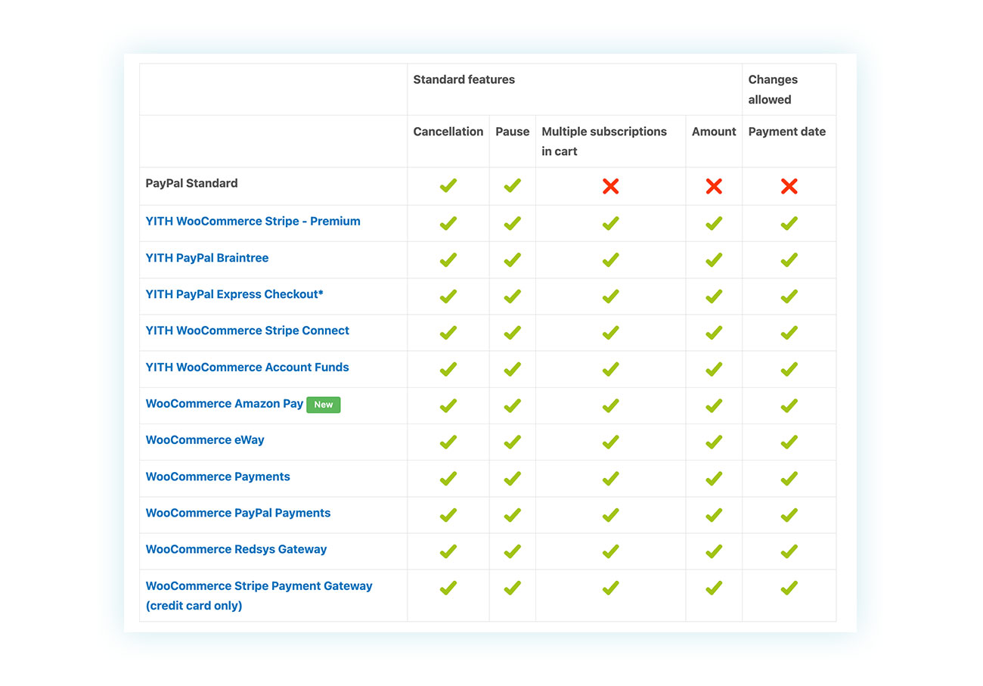Open WooCommerce Redsys Gateway link
This screenshot has height=686, width=983.
(x=236, y=549)
